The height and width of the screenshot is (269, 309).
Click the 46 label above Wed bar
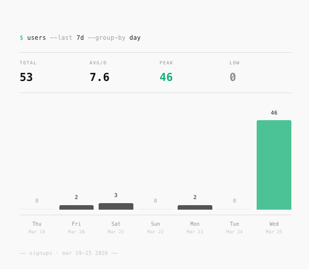[x=274, y=113]
